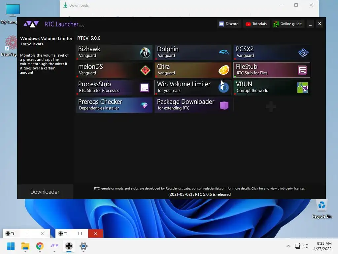Open the taskbar clock and date
This screenshot has width=338, height=254.
tap(322, 246)
